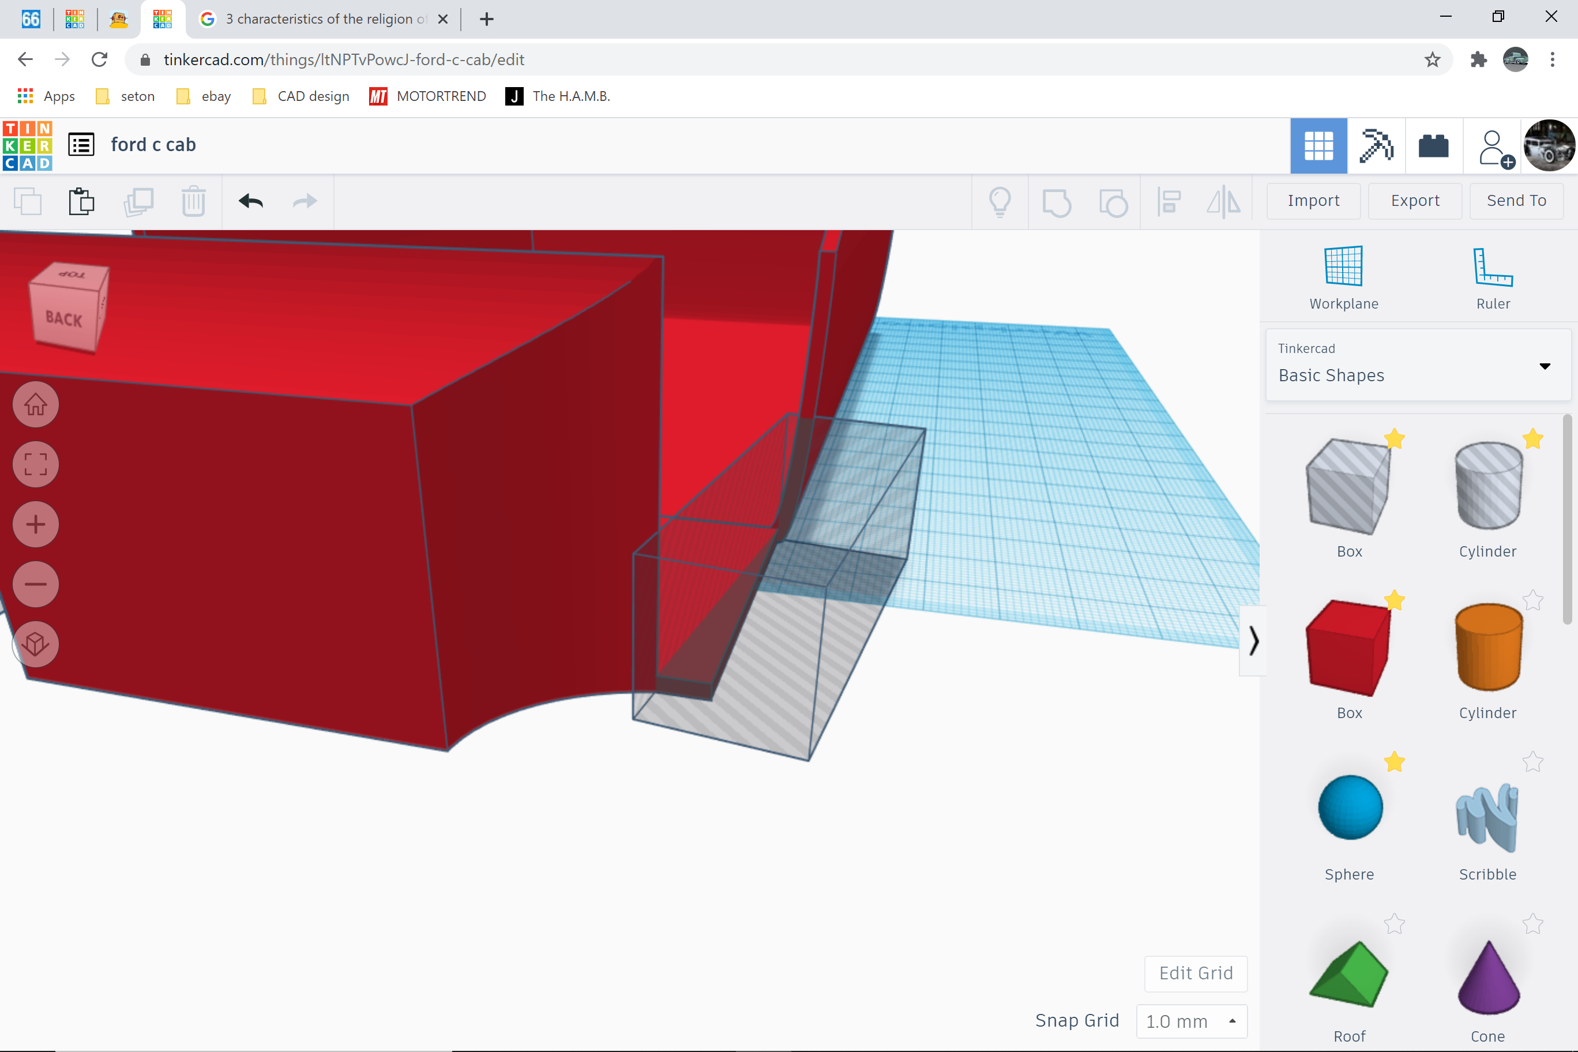
Task: Zoom out with the minus button
Action: click(36, 584)
